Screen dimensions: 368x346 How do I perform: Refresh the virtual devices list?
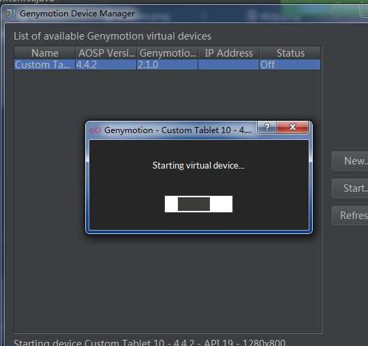(x=350, y=216)
